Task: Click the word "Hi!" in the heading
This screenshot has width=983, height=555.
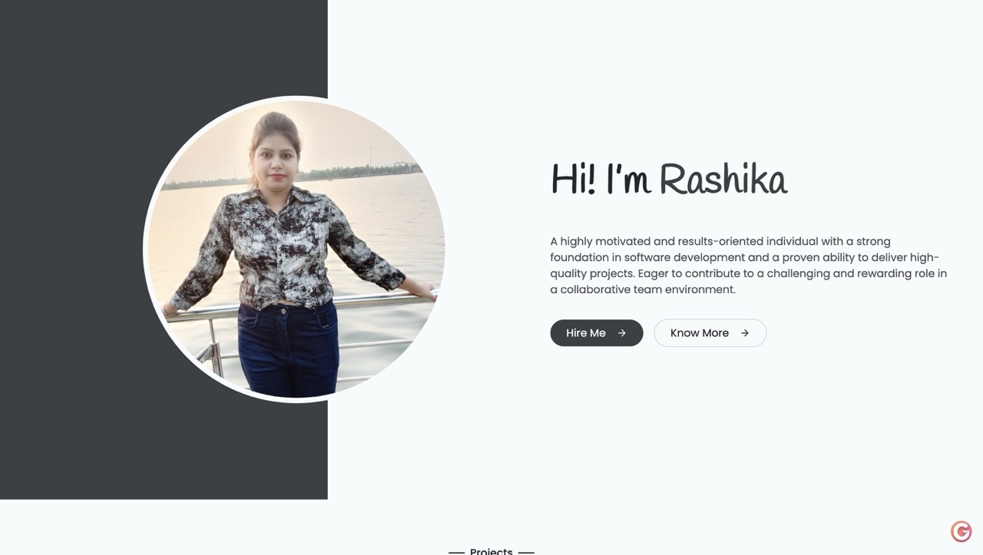Action: [x=574, y=180]
